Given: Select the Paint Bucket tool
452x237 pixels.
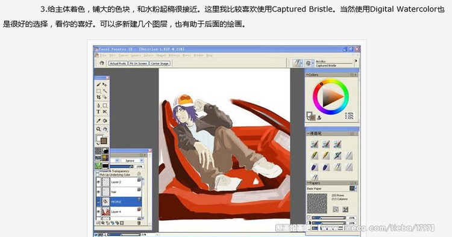Looking at the screenshot, I should [105, 121].
